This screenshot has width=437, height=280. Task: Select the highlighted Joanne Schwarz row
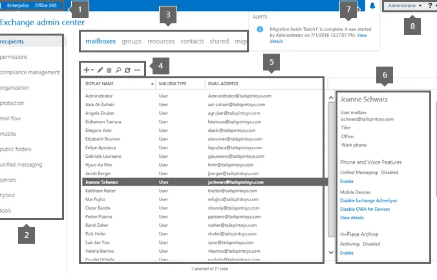(x=205, y=182)
